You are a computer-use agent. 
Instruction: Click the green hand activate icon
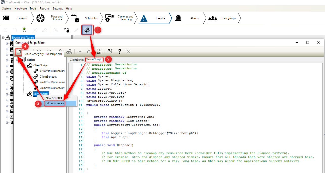pyautogui.click(x=24, y=30)
